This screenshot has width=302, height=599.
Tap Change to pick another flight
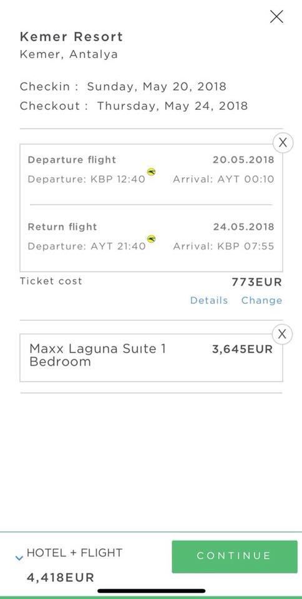(261, 300)
